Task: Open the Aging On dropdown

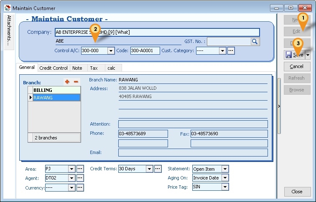Action: [225, 178]
